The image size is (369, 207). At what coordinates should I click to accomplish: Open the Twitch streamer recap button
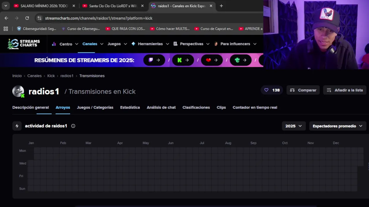[154, 60]
